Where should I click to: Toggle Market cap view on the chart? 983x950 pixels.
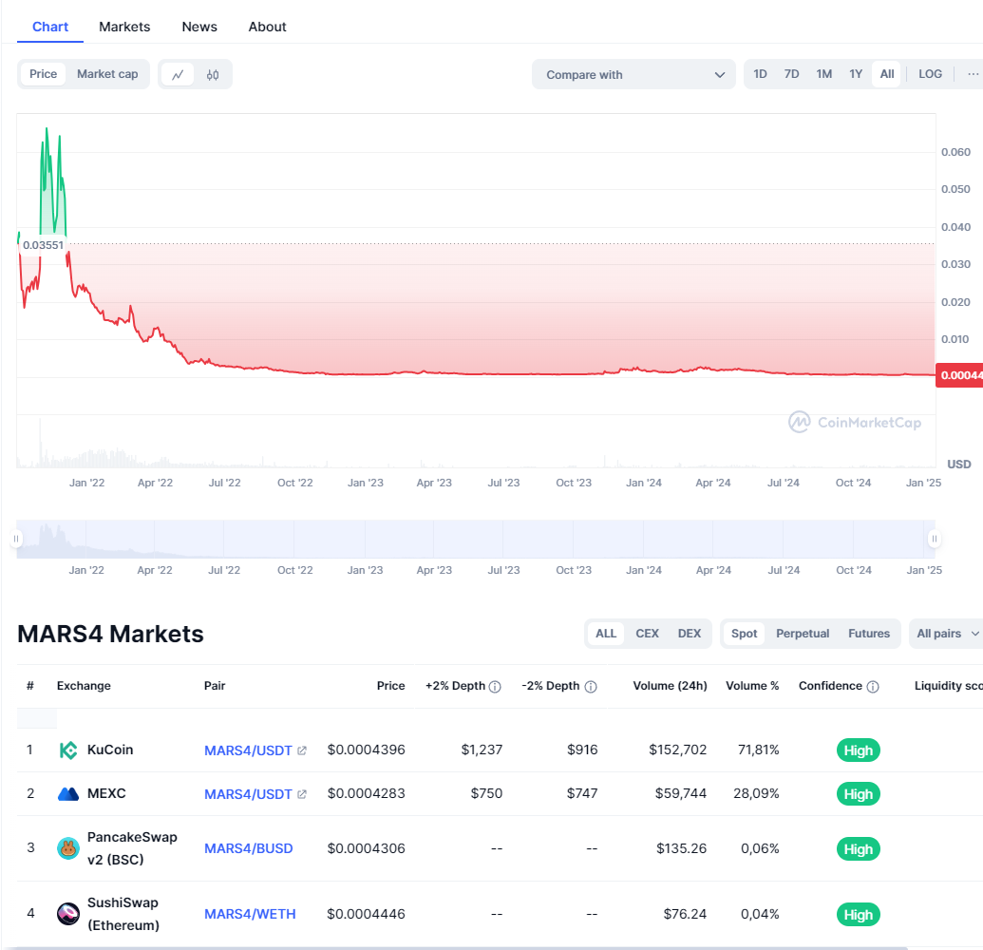[x=107, y=74]
